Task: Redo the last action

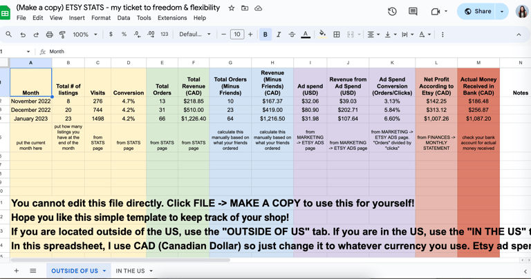Action: 36,35
